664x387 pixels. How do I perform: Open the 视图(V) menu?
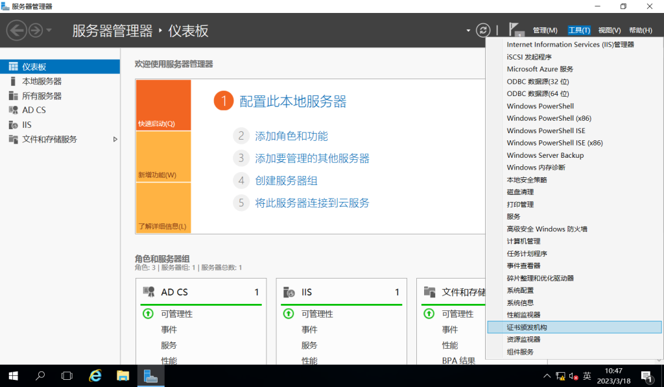pos(610,30)
